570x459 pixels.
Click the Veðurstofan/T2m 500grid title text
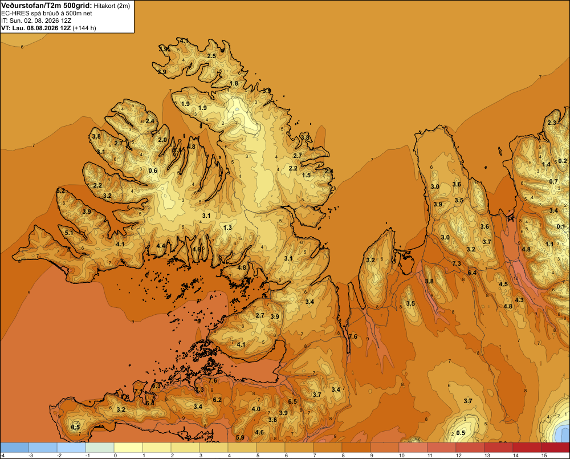[x=47, y=6]
